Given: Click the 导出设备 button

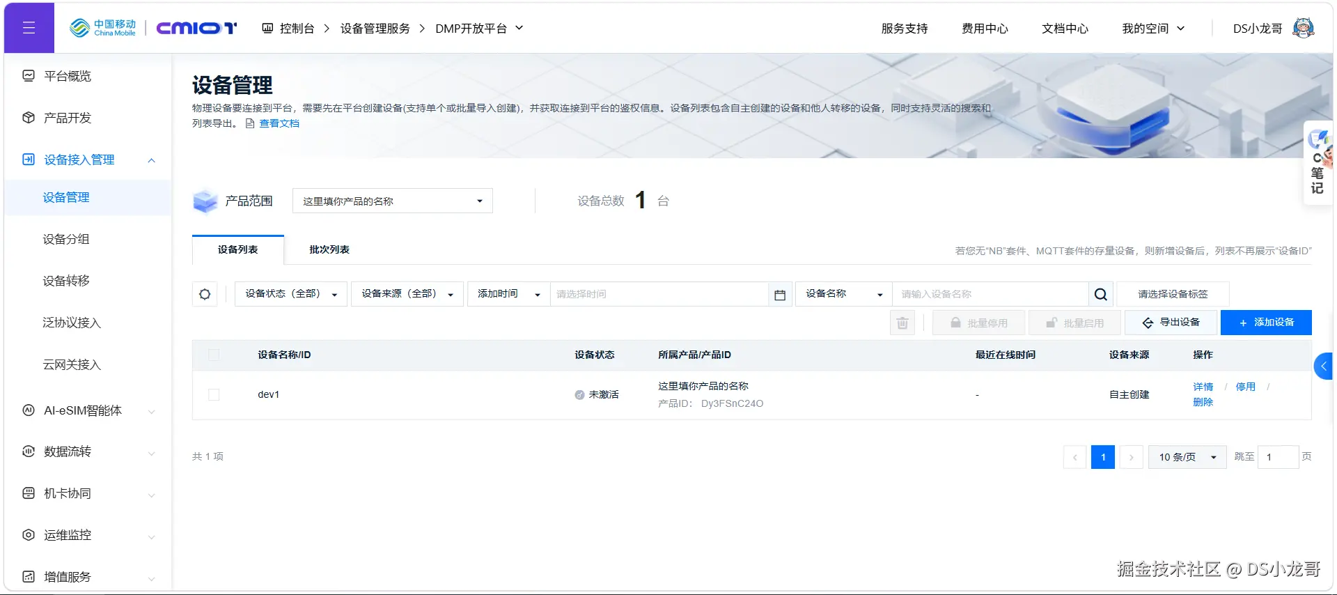Looking at the screenshot, I should coord(1172,323).
